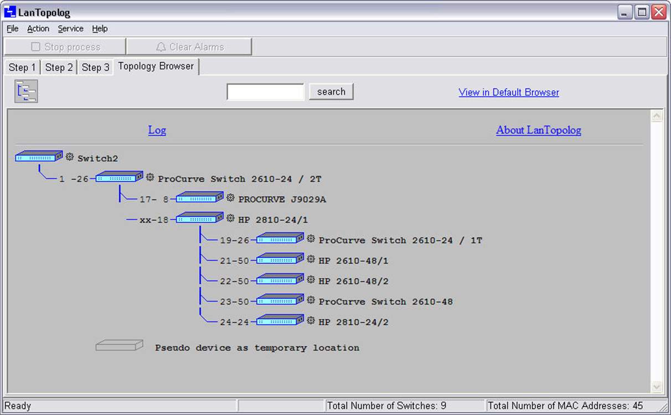Screen dimensions: 671x415
Task: Click the Ready status text
Action: click(x=18, y=406)
